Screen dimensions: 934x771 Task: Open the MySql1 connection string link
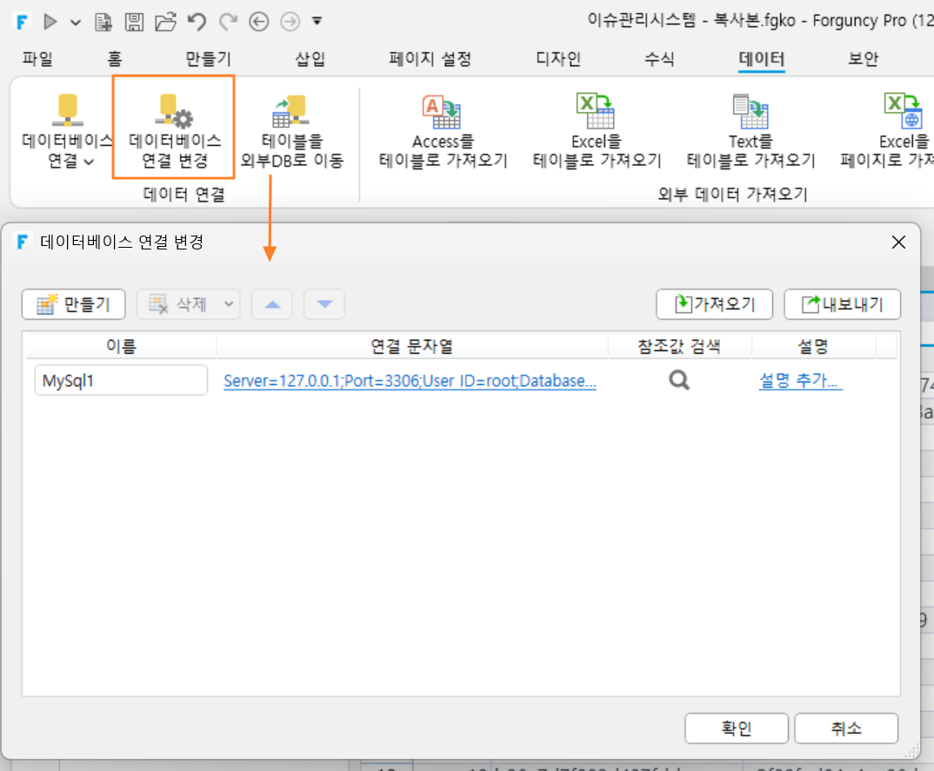410,381
